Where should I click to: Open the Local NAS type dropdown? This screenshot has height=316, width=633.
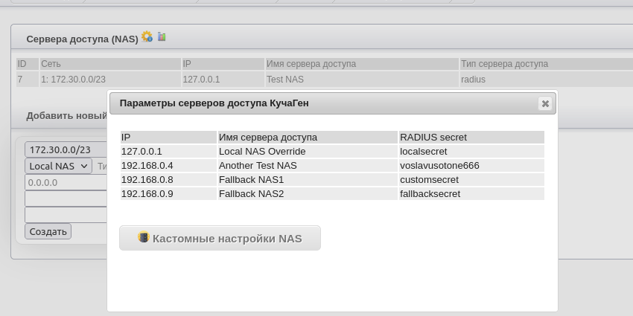tap(58, 167)
